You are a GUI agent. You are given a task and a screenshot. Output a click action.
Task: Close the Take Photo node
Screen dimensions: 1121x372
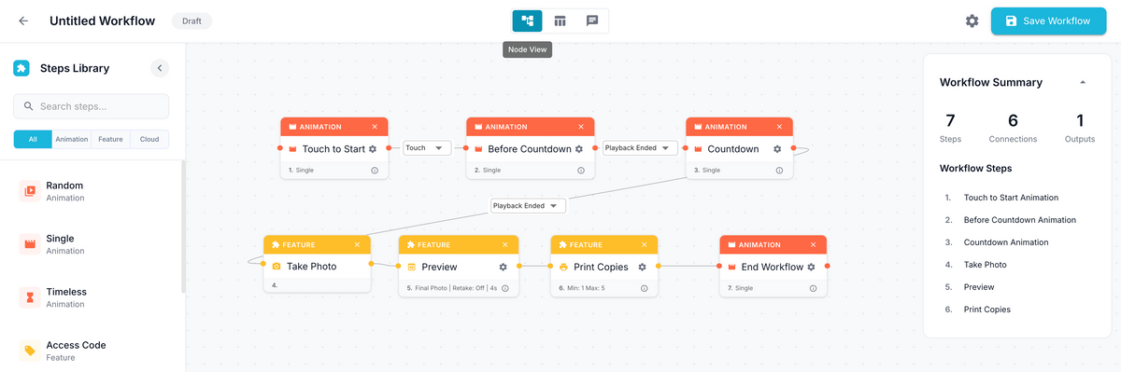(357, 244)
